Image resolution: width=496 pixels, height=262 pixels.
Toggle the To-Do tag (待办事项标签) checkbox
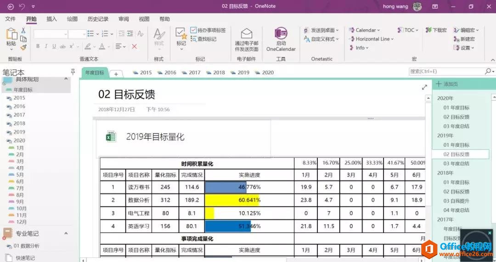click(194, 30)
